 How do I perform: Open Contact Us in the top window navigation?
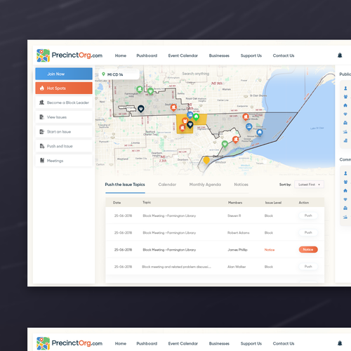tap(284, 55)
